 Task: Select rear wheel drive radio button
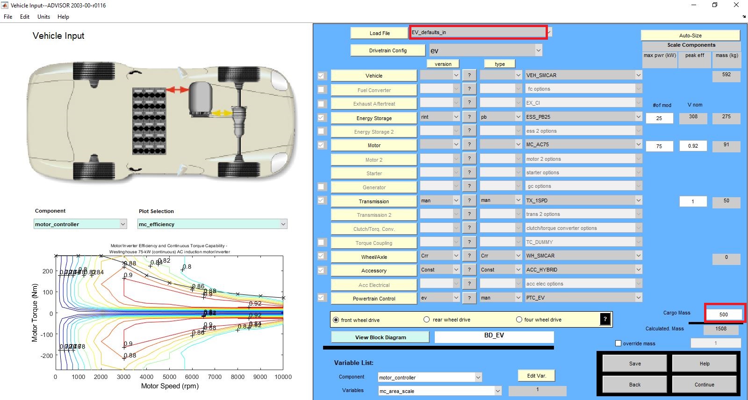coord(426,320)
